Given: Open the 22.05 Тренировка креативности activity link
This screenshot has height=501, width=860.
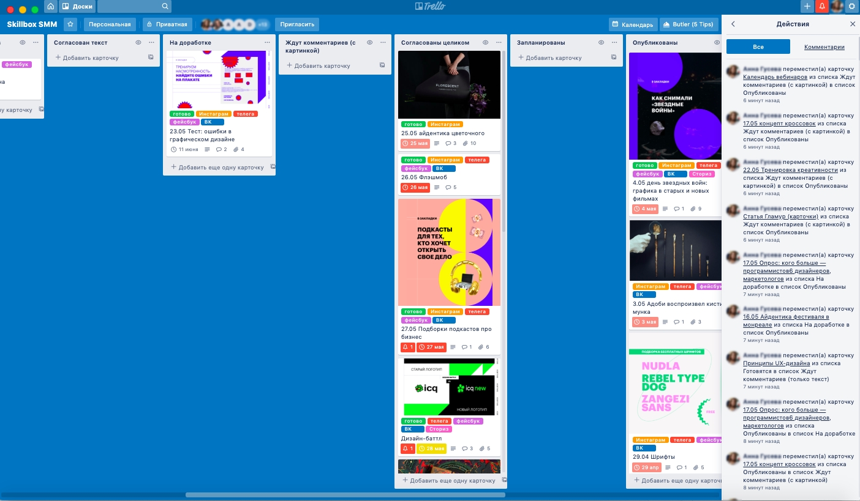Looking at the screenshot, I should 790,170.
